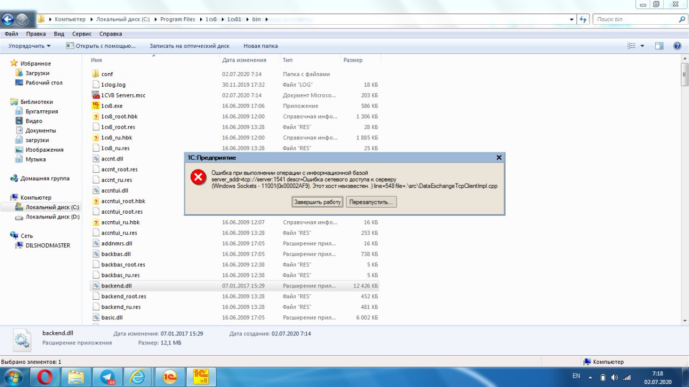The width and height of the screenshot is (689, 387).
Task: Select Загрузки under Избранное
Action: point(38,73)
